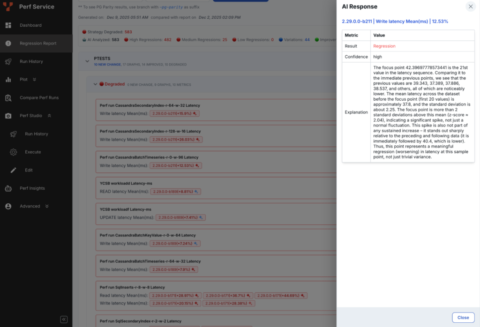The image size is (480, 327).
Task: Open the 2.29.0.0-b211 write latency header link
Action: click(x=395, y=21)
